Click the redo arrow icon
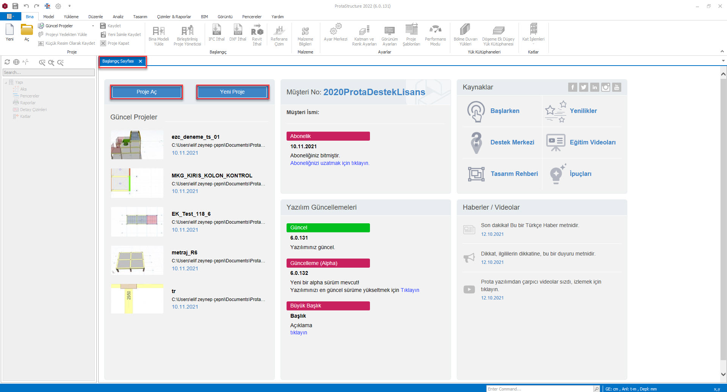Viewport: 727px width, 392px height. point(36,6)
